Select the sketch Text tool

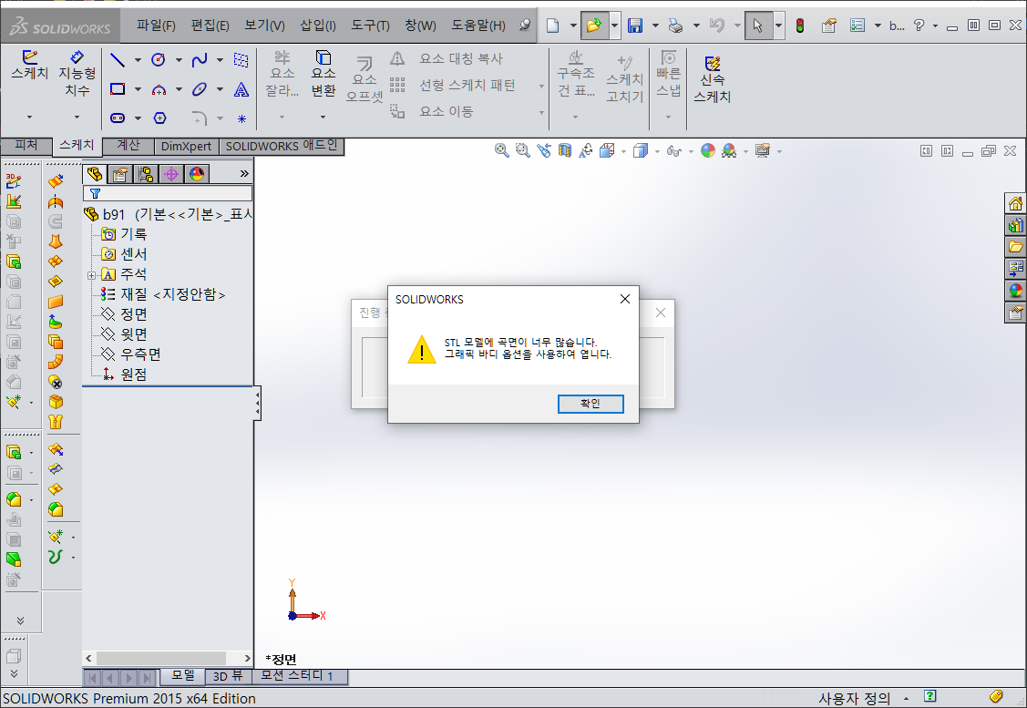pos(241,89)
